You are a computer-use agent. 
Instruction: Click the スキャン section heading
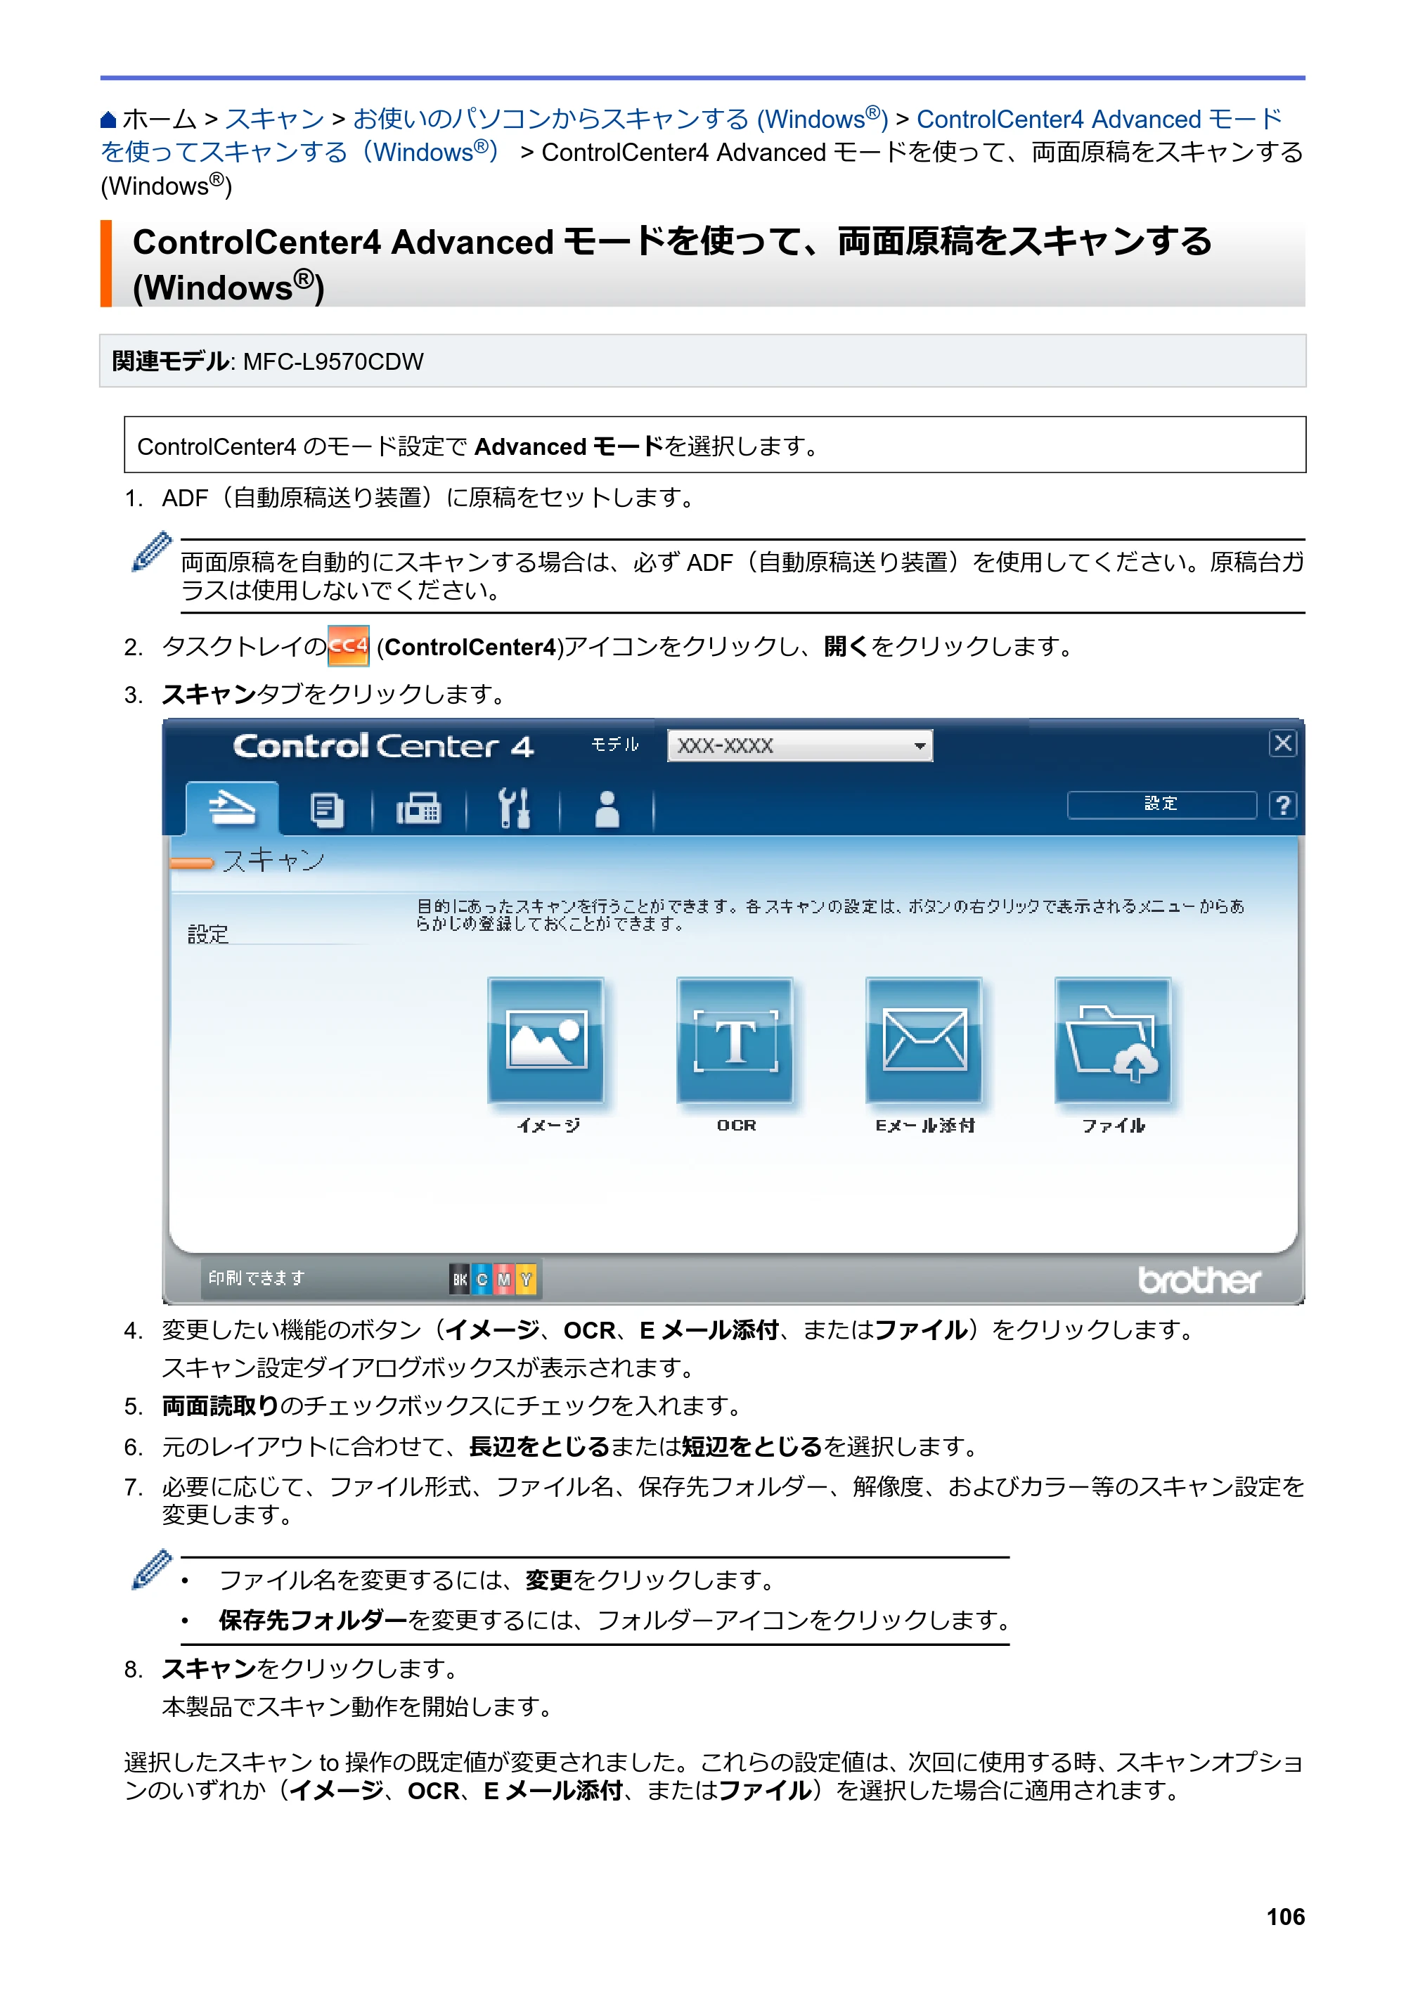[x=273, y=861]
